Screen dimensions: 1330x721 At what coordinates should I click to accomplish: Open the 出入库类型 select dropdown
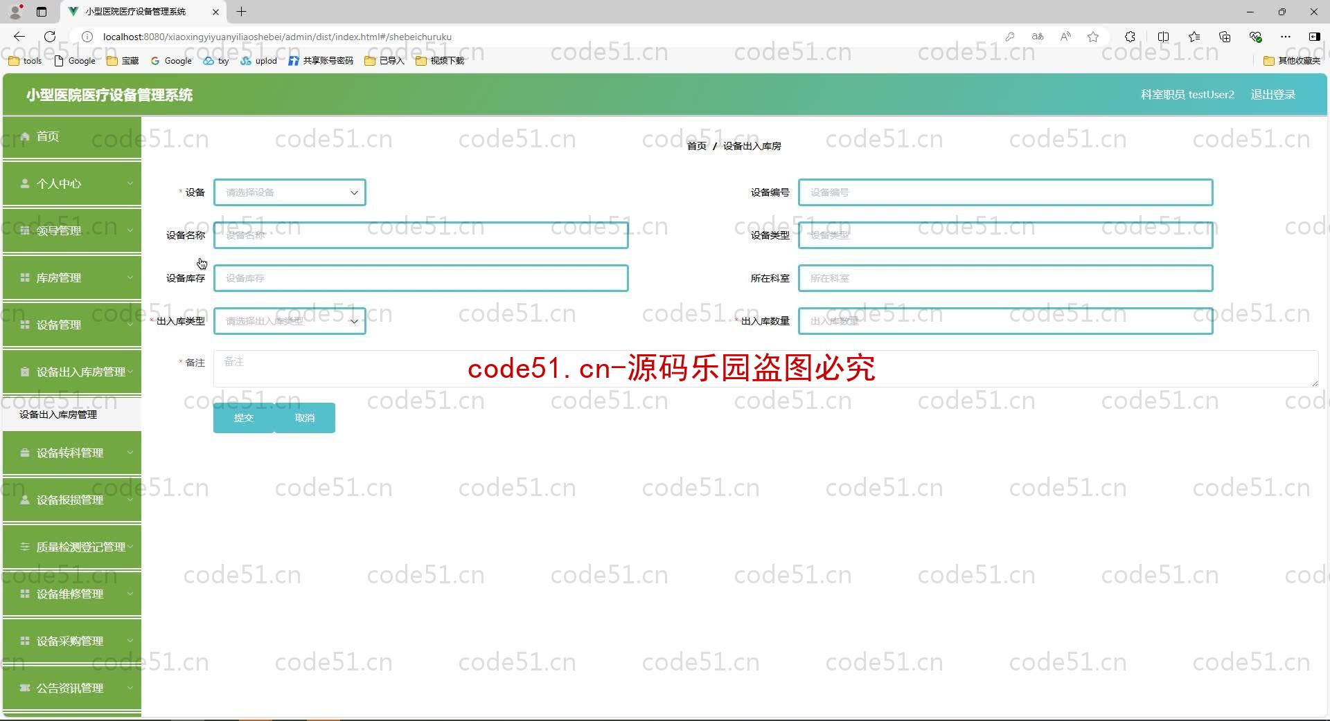coord(290,321)
